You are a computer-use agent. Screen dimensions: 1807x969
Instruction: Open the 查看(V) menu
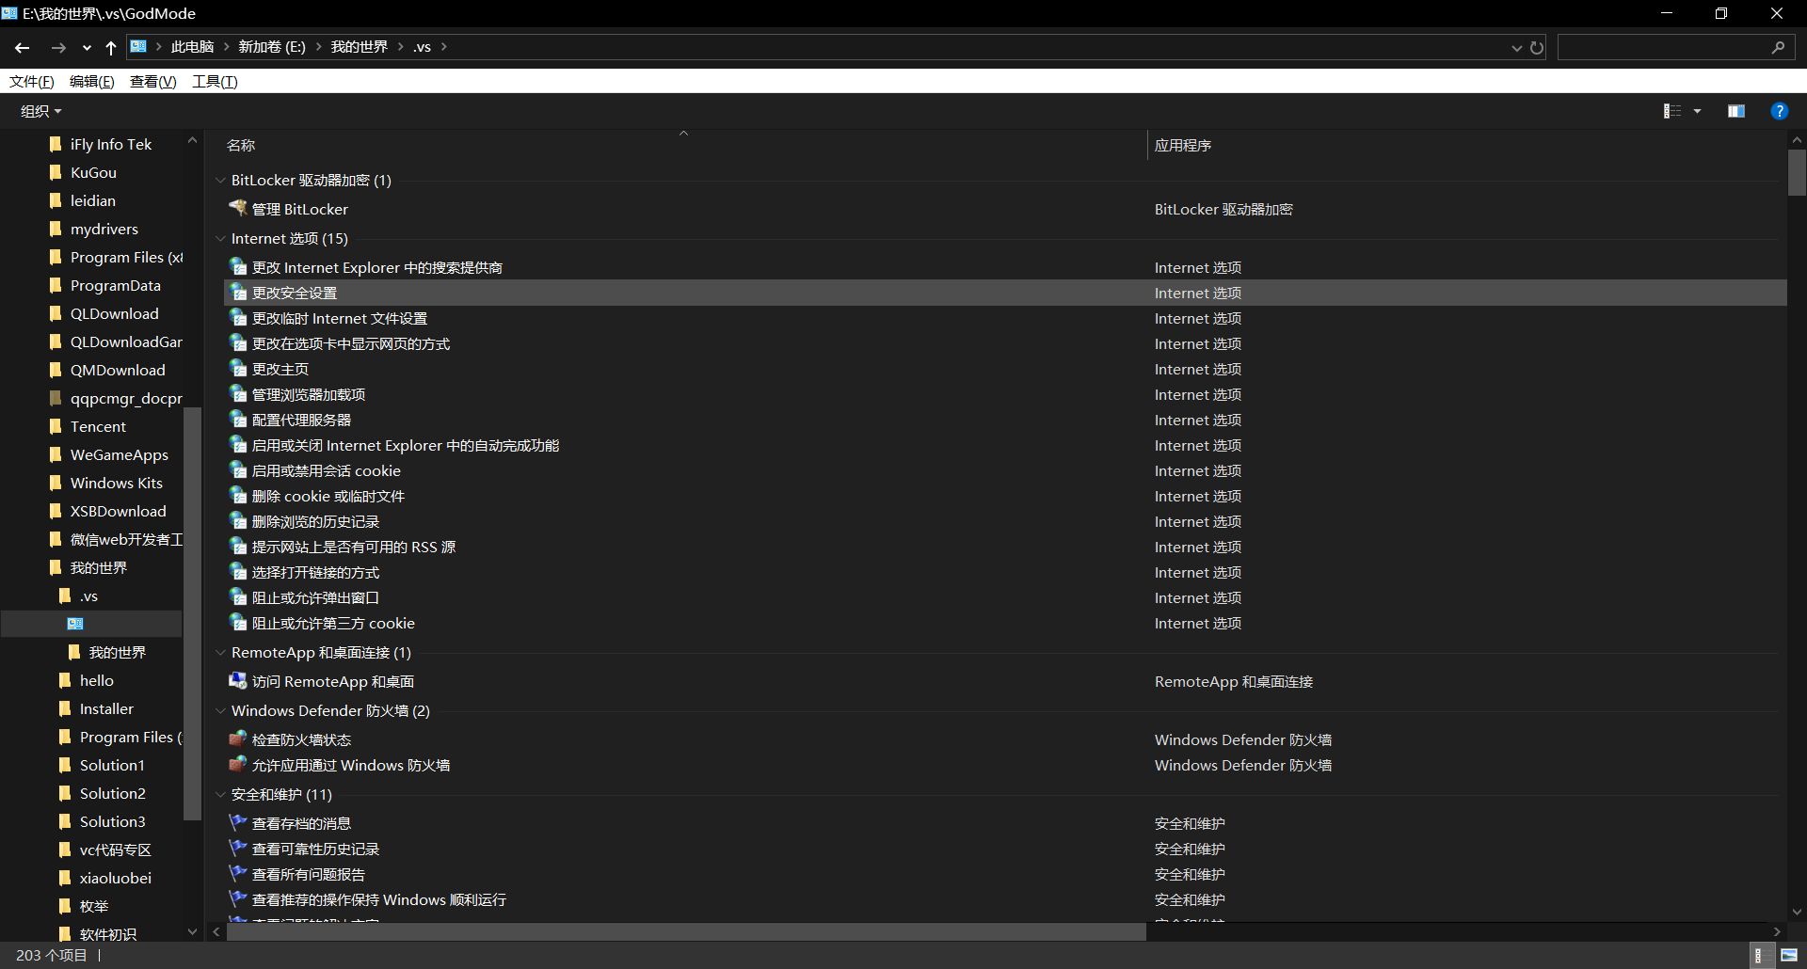click(x=153, y=82)
